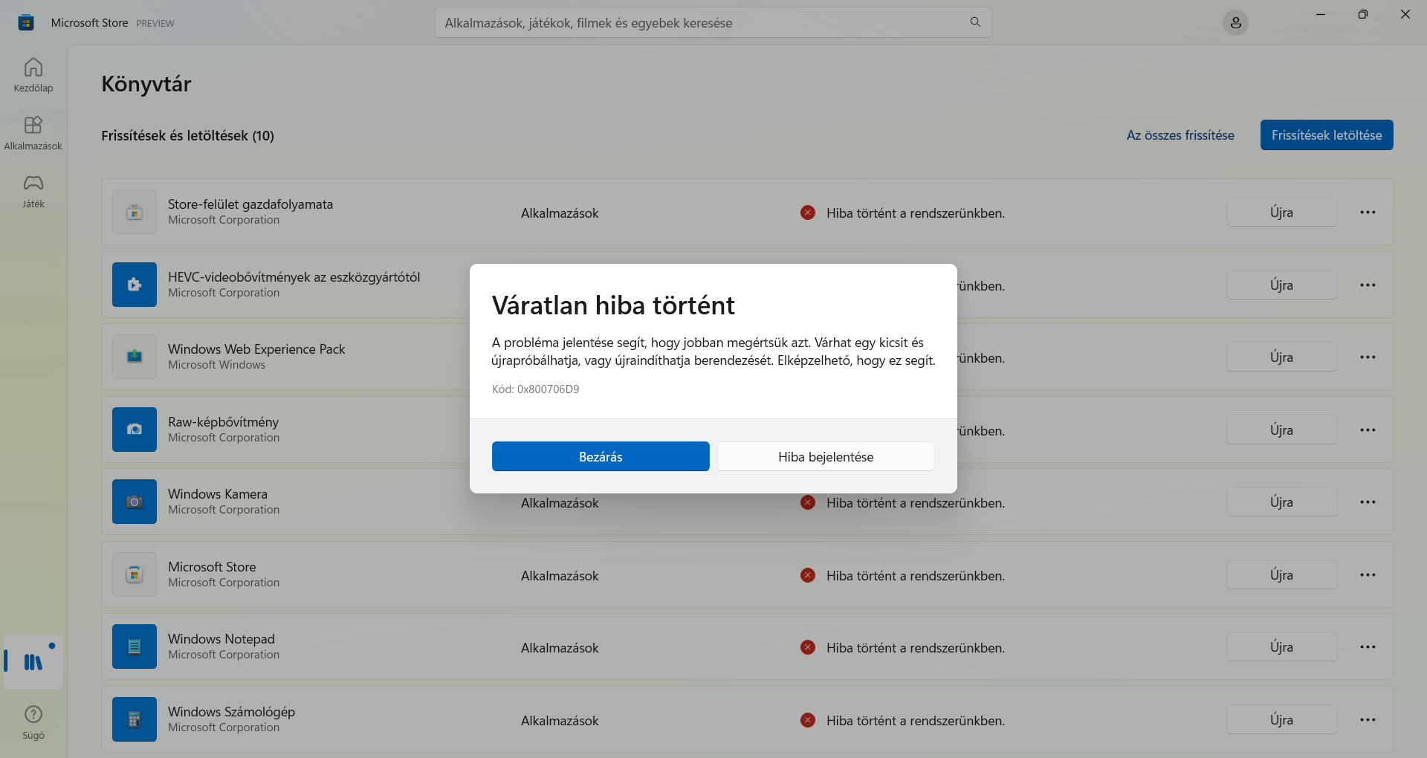
Task: Click the Könyvtár page heading
Action: pos(146,84)
